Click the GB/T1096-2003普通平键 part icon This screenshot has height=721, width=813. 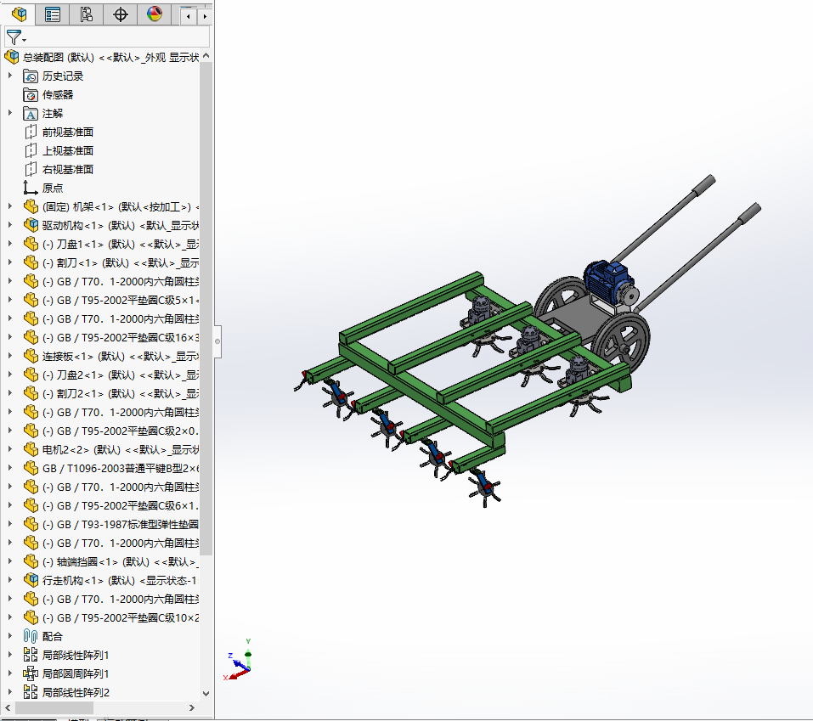(x=31, y=468)
